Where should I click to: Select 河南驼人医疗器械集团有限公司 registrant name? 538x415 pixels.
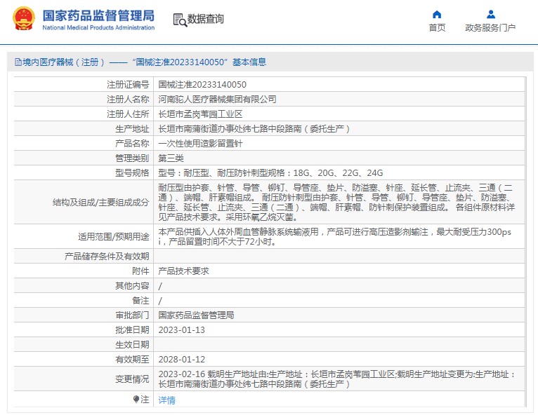(217, 100)
